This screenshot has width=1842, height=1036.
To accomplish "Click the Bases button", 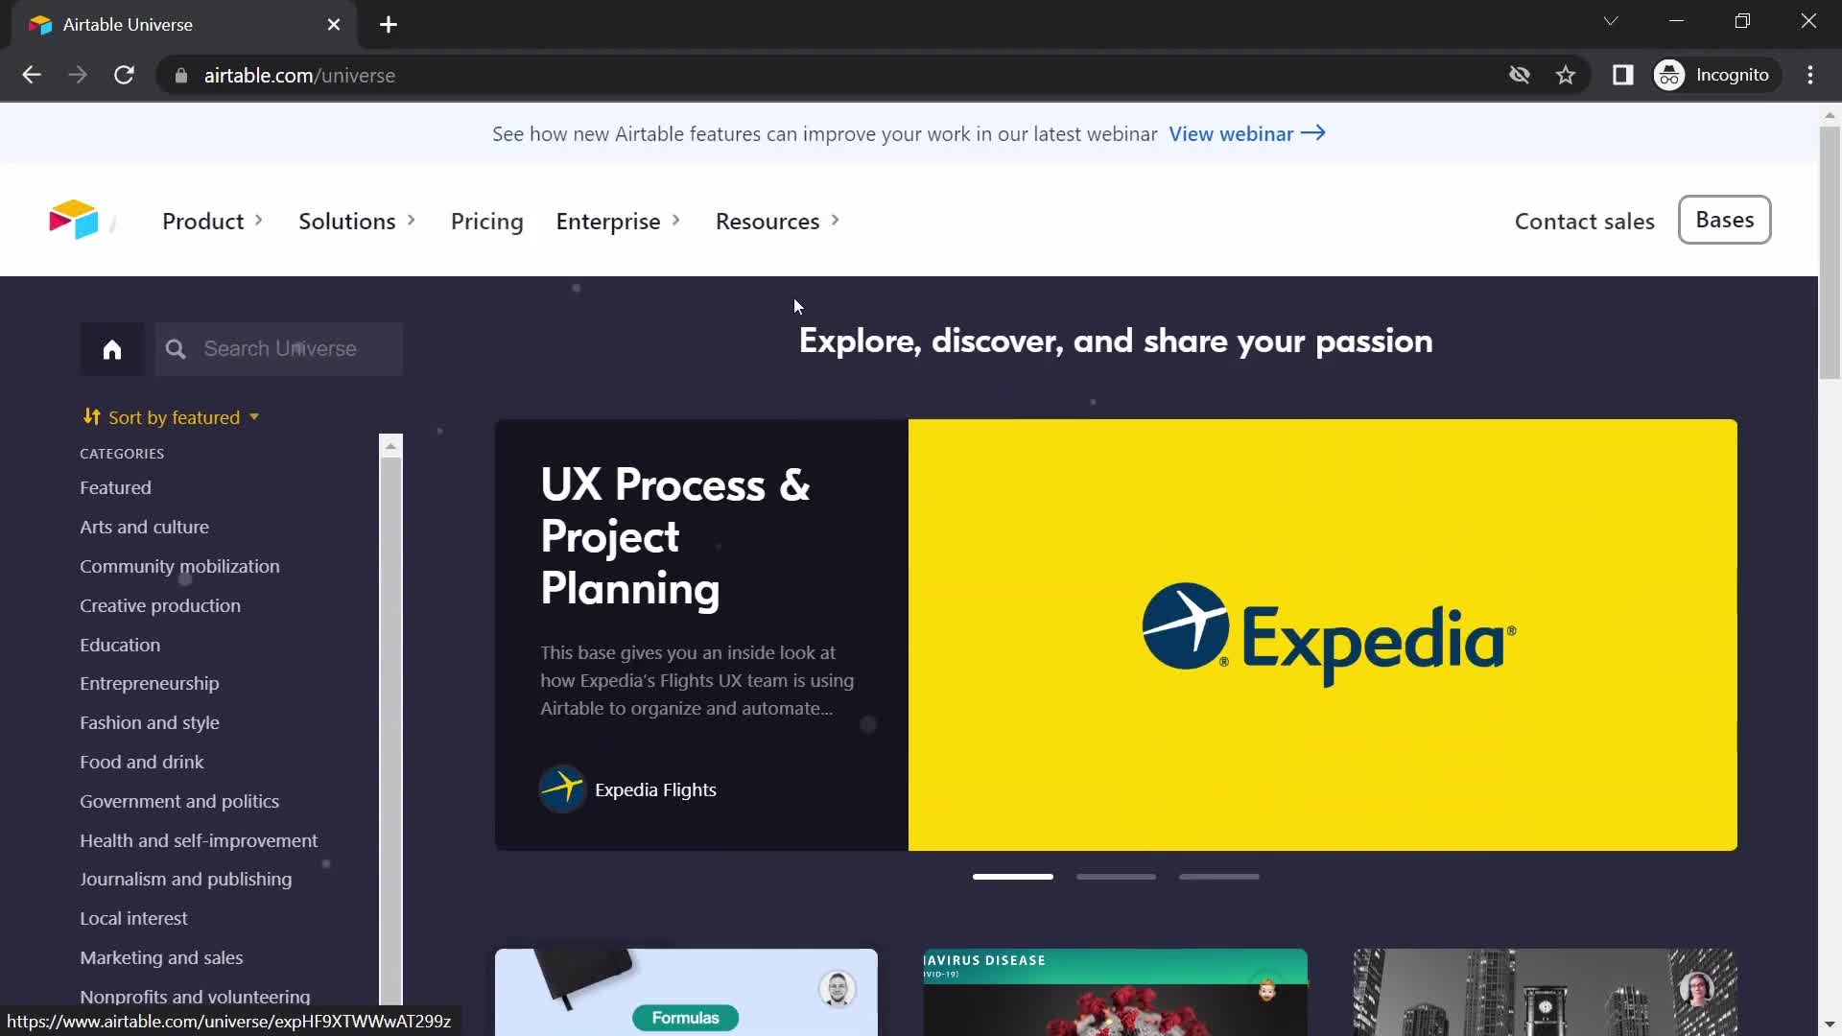I will [x=1726, y=219].
